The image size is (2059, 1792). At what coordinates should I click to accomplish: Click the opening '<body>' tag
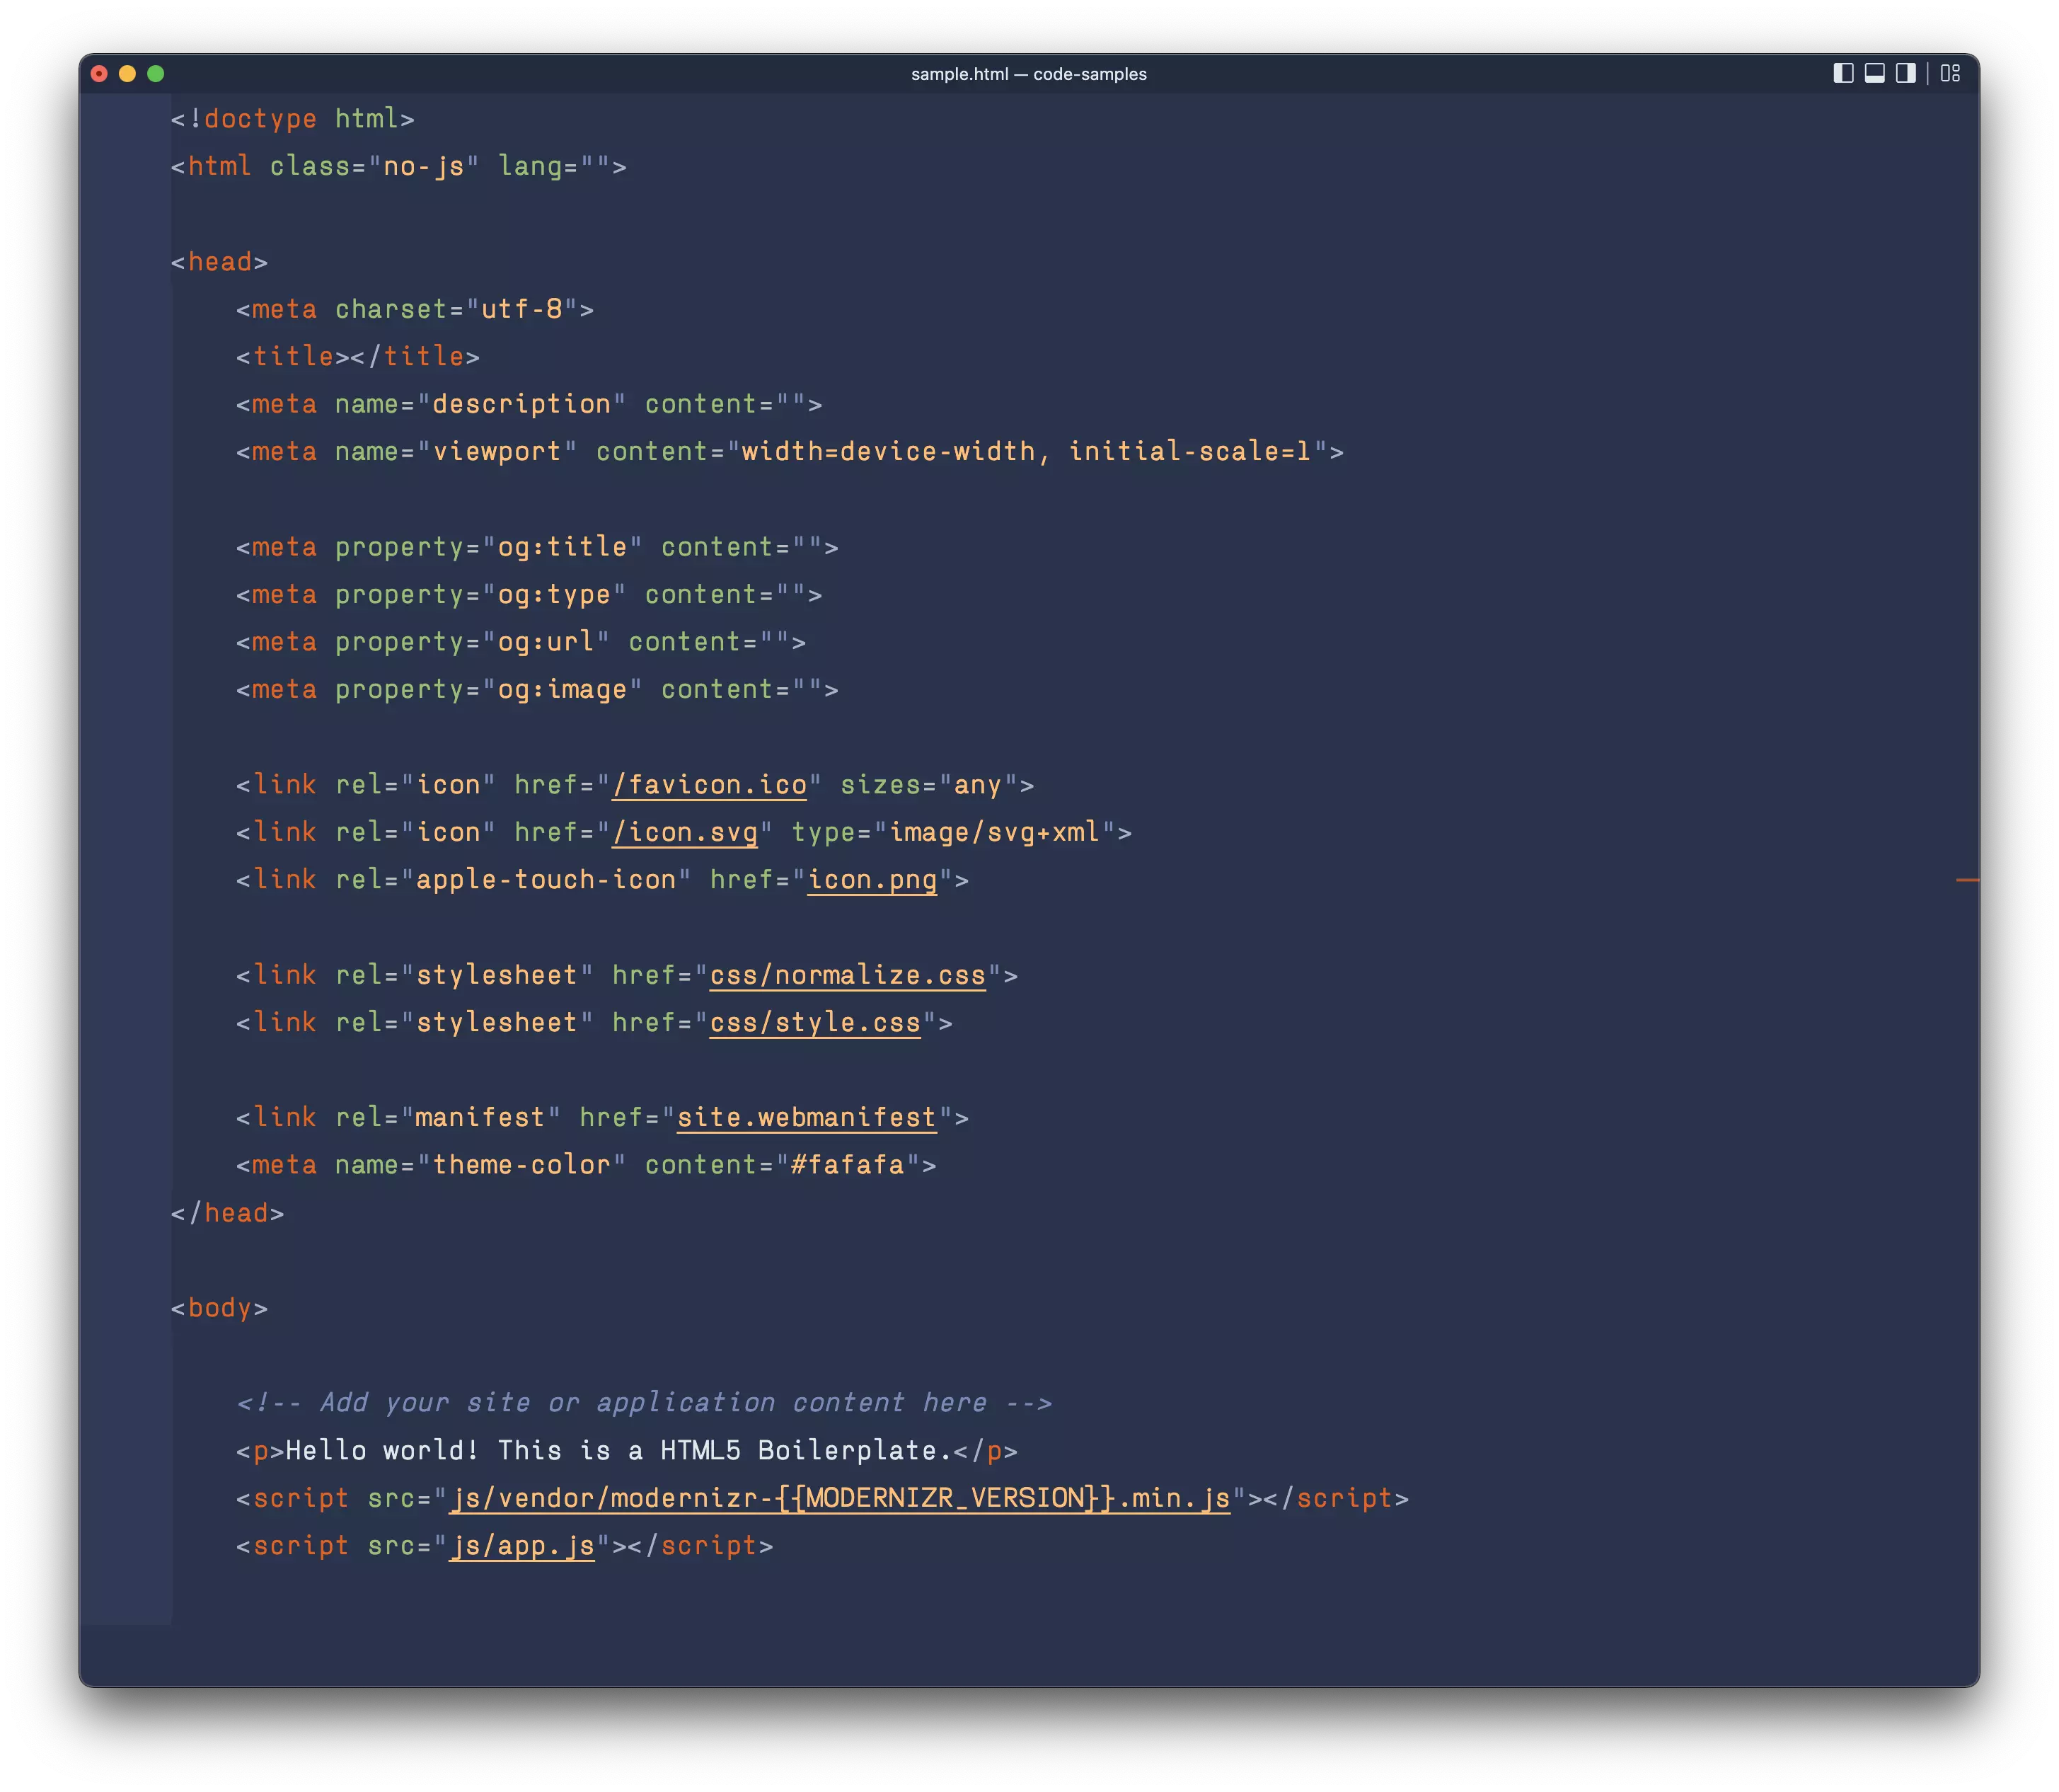tap(219, 1308)
